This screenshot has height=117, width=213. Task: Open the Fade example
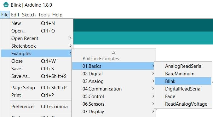(183, 97)
